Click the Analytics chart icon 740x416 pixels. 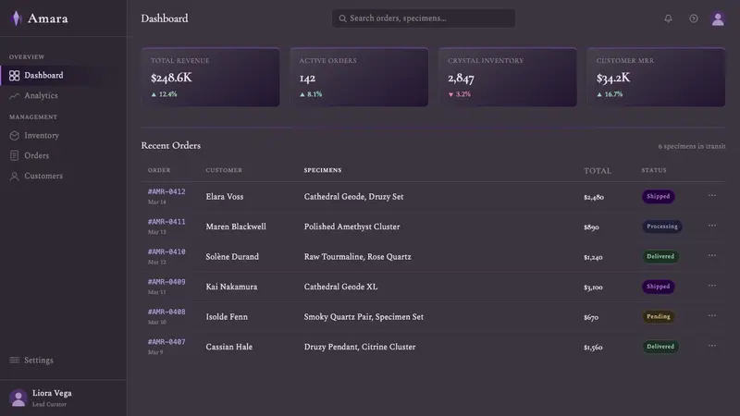click(14, 96)
